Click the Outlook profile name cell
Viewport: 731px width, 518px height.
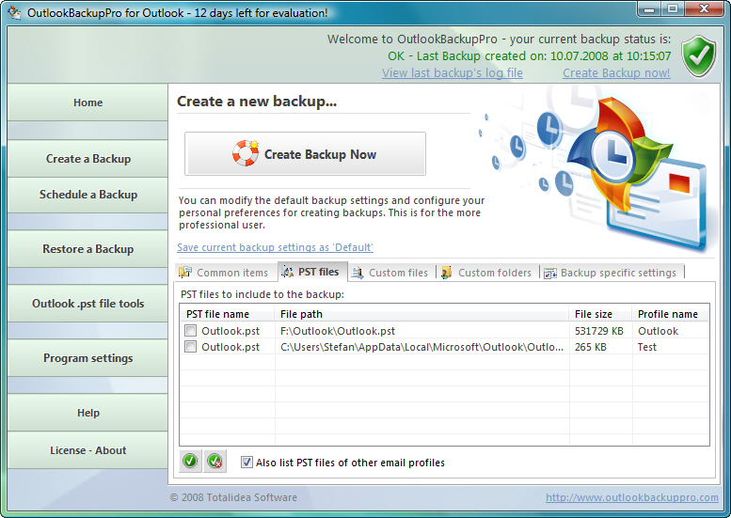[671, 331]
